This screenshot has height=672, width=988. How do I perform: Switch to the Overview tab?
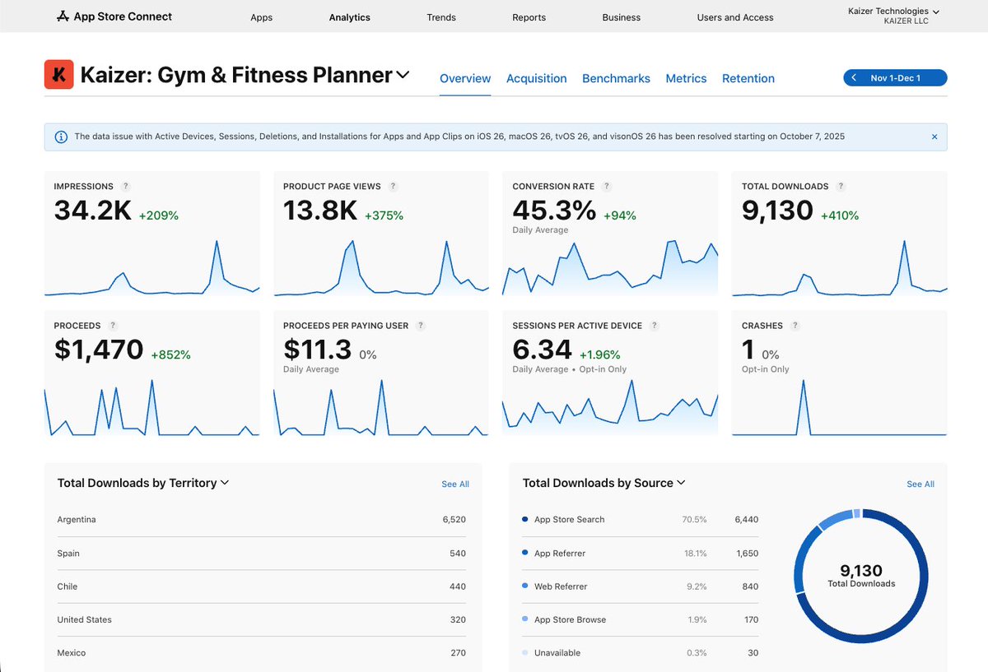pyautogui.click(x=465, y=79)
